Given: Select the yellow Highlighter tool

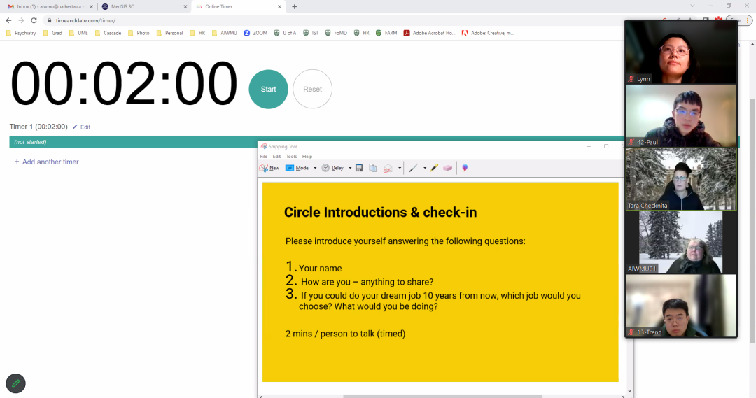Looking at the screenshot, I should pyautogui.click(x=434, y=168).
